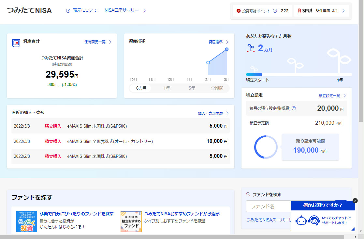The width and height of the screenshot is (364, 239).
Task: Expand 購入・売却履歴 history
Action: 213,113
